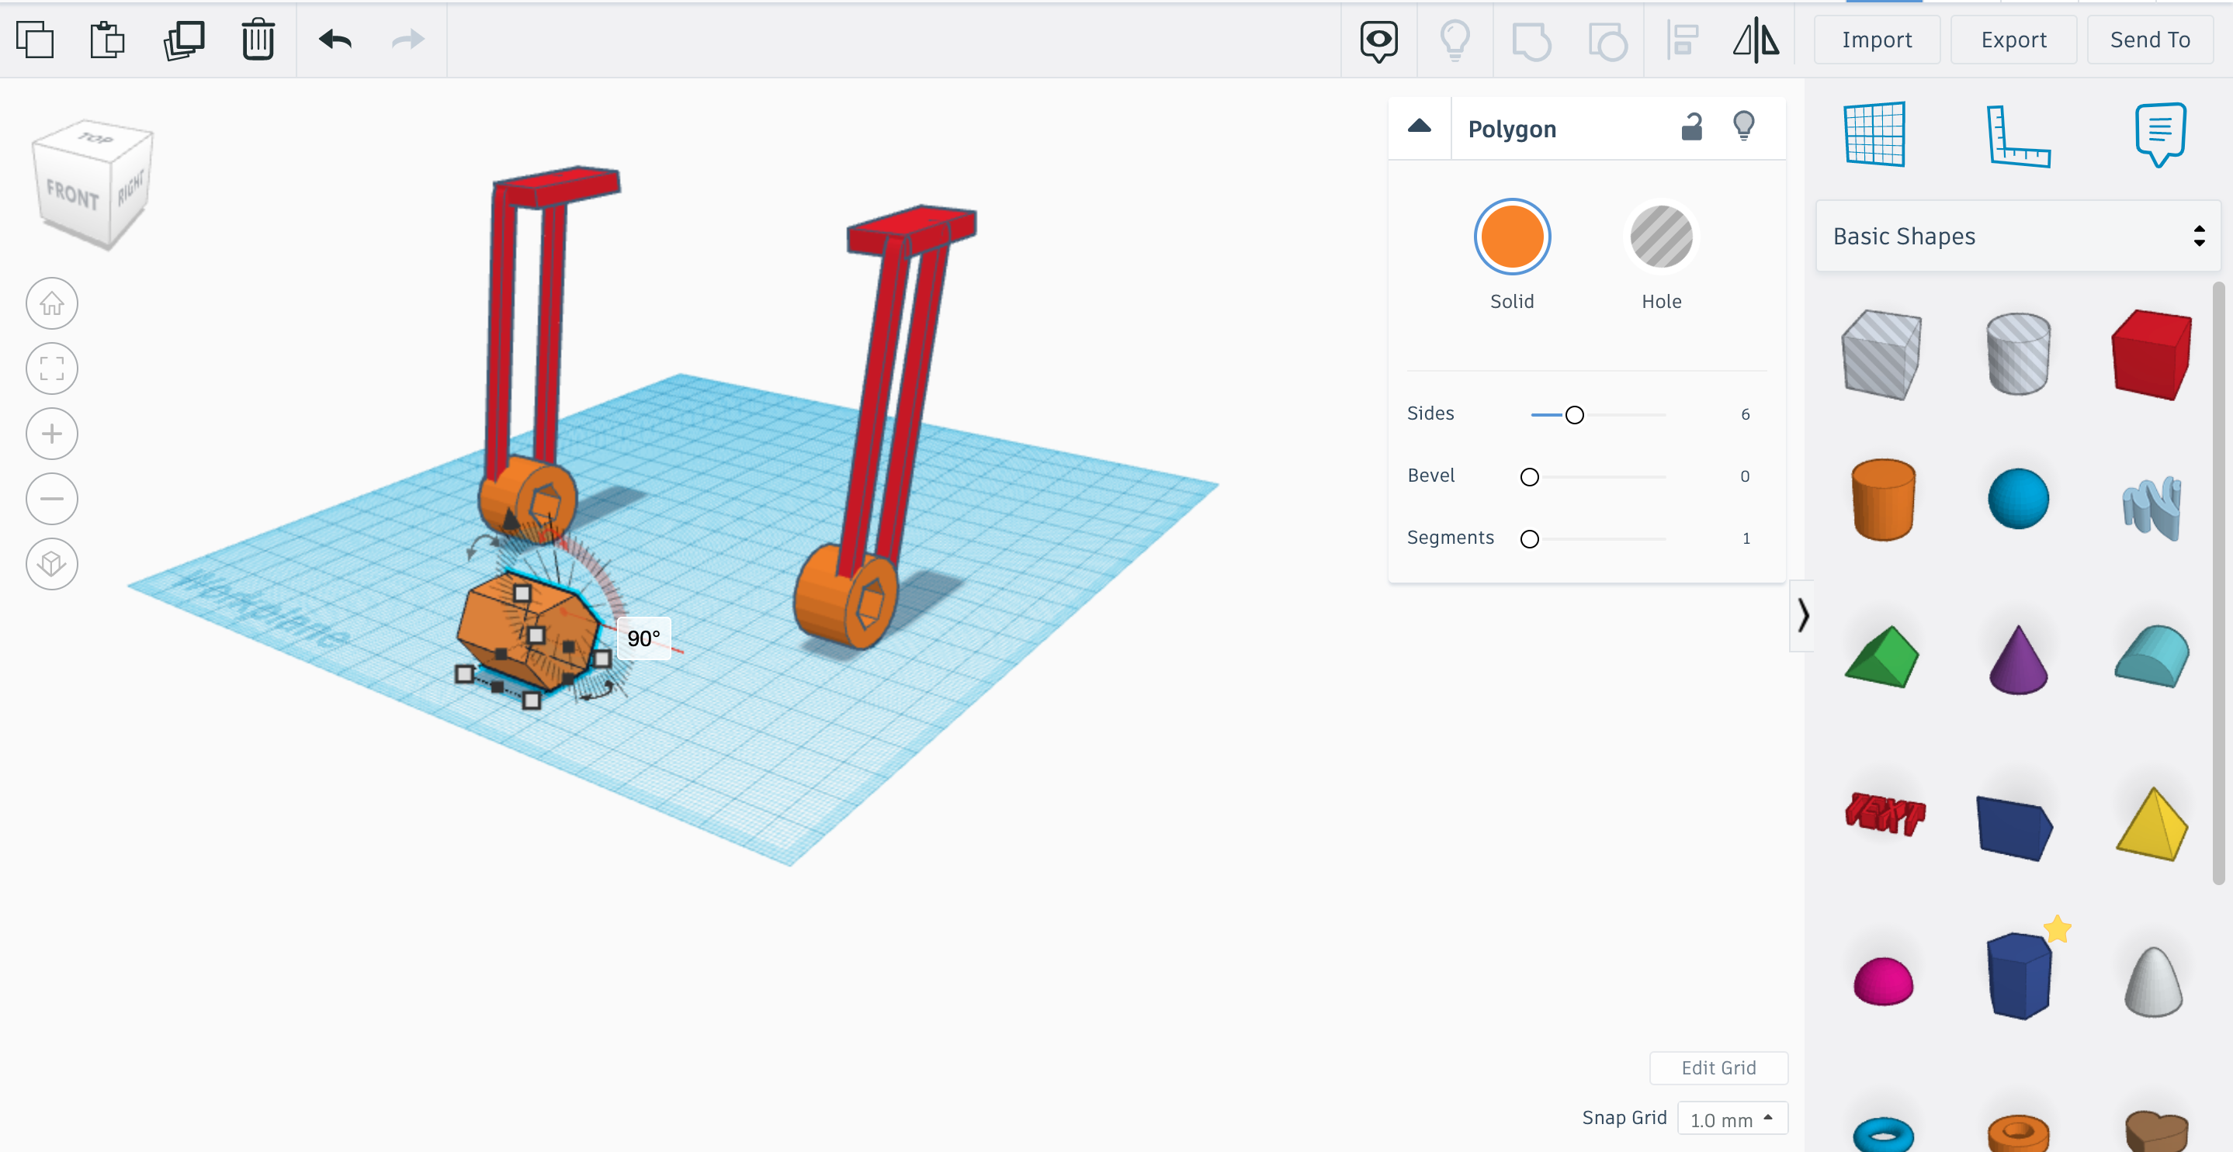Click the Undo arrow

[x=335, y=40]
